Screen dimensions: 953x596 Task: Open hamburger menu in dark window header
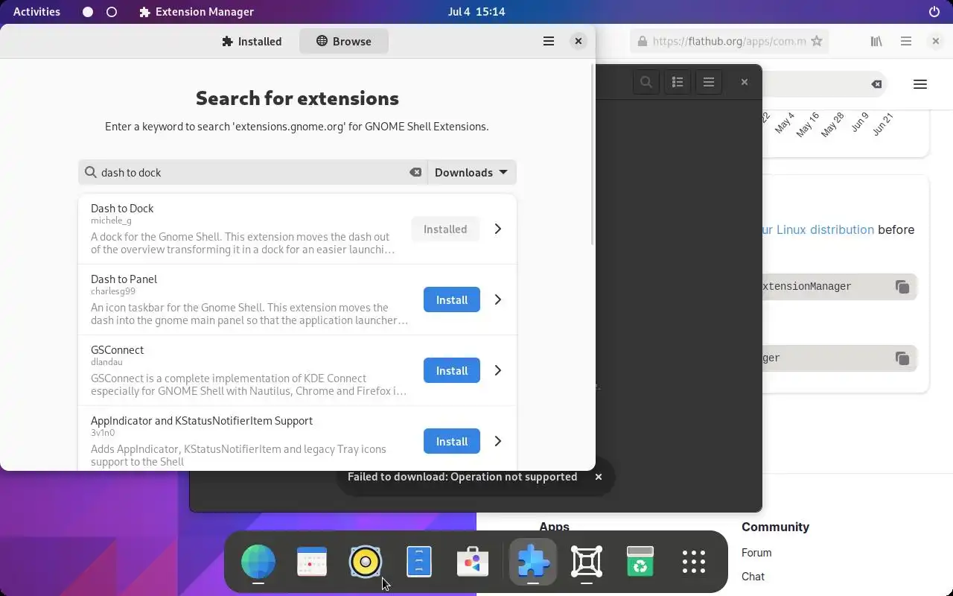(709, 82)
